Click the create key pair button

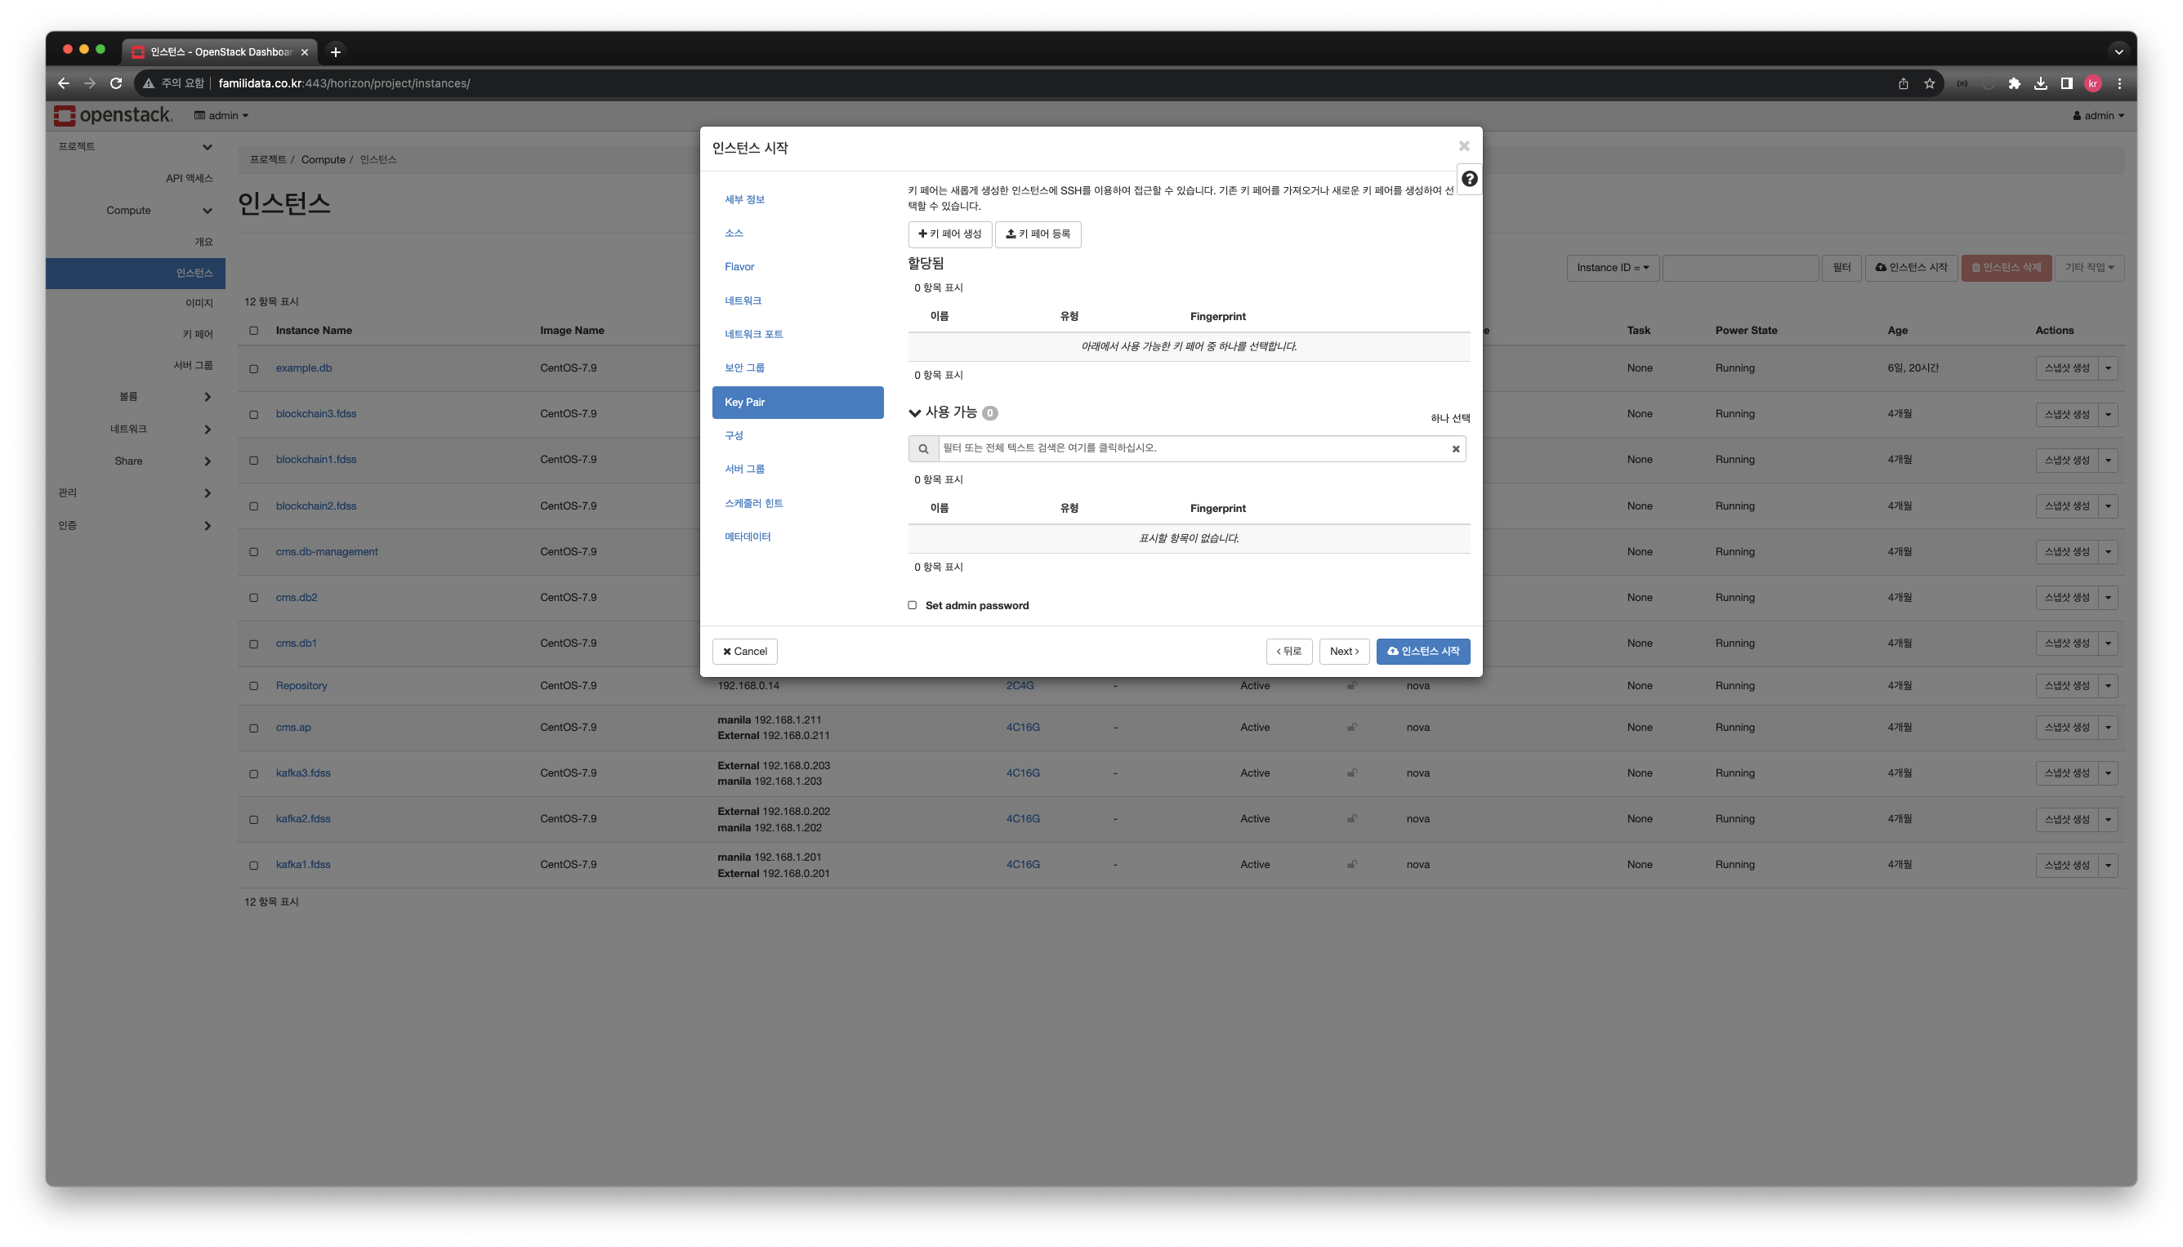pyautogui.click(x=949, y=234)
